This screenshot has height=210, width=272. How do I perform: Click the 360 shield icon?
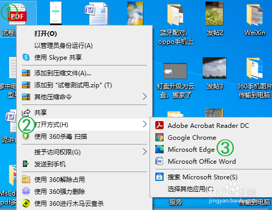pos(26,137)
